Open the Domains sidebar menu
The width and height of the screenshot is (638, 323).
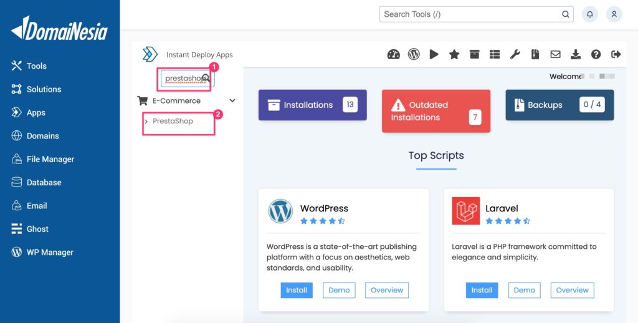tap(35, 136)
